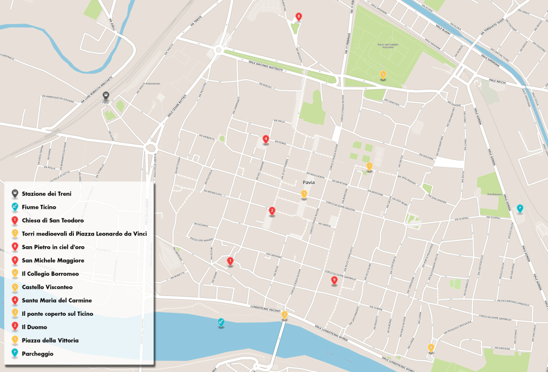Select yellow marker 6 on the map

431,347
